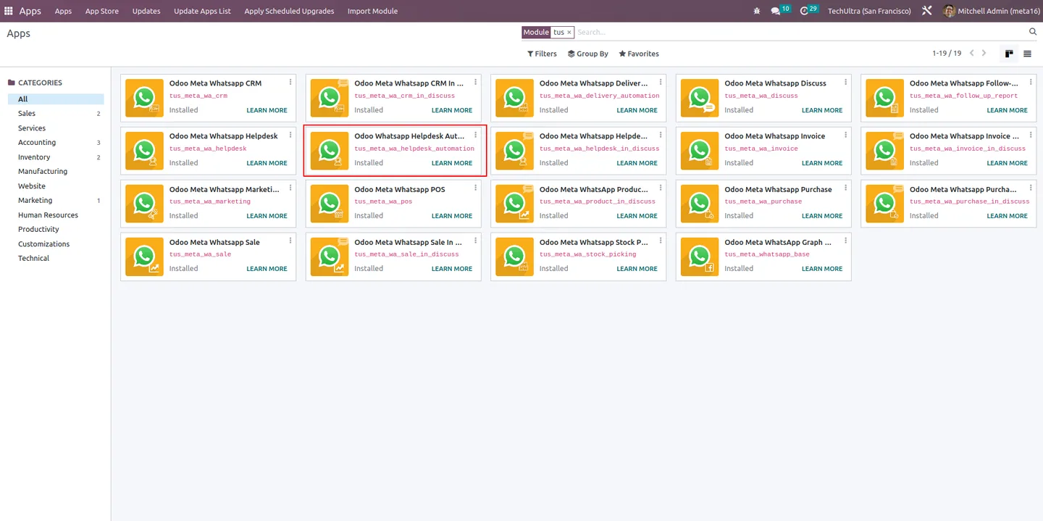Click Odoo Meta Whatsapp Sale app icon

[x=144, y=257]
